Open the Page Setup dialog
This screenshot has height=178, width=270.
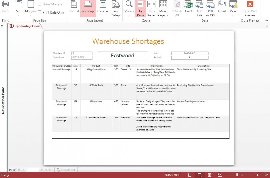pos(115,9)
